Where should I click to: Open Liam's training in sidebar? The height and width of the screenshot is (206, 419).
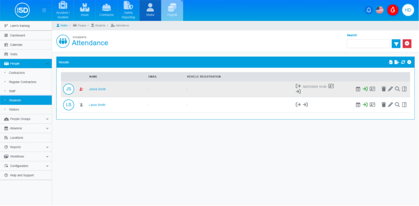[26, 26]
